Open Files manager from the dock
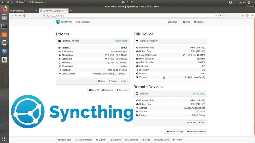 pos(4,17)
